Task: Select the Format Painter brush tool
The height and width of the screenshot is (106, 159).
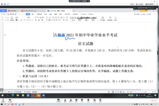Action: [x=12, y=18]
